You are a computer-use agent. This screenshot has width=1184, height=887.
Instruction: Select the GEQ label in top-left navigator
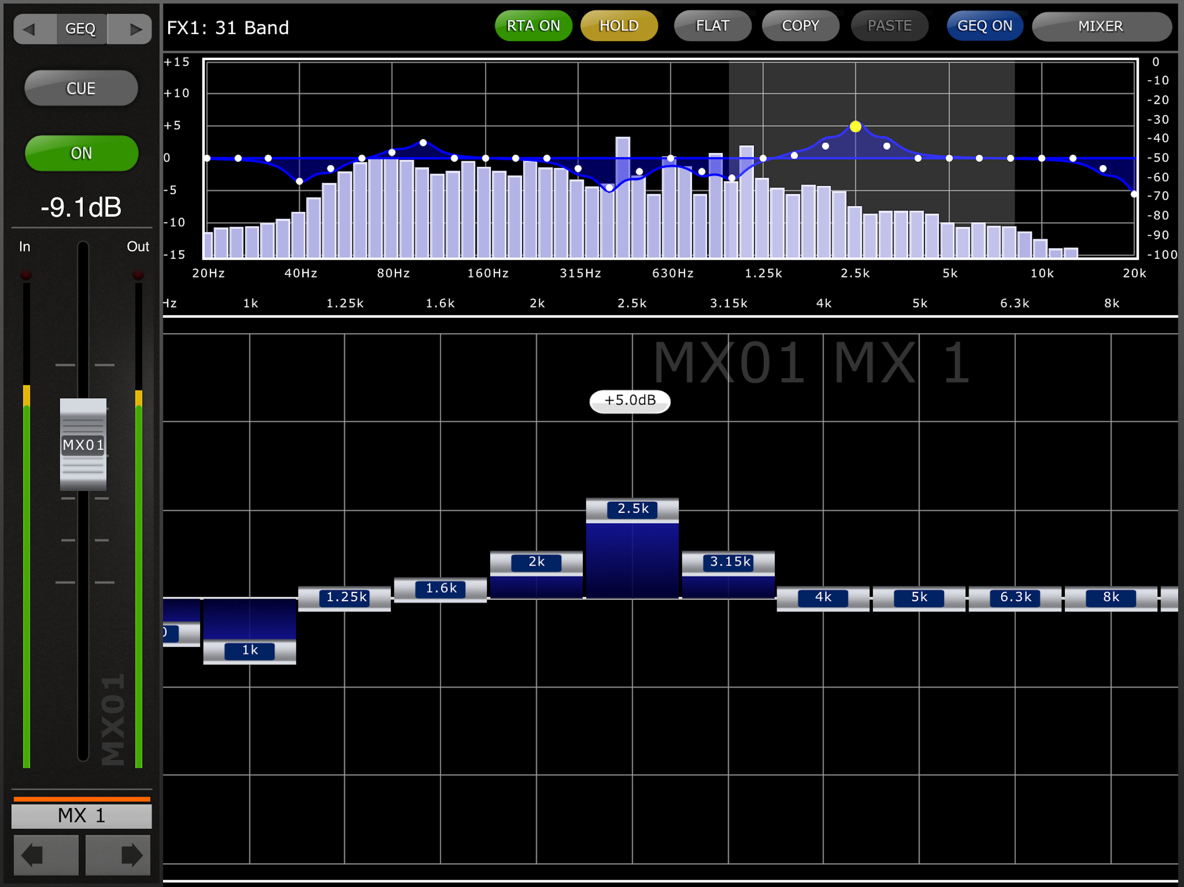coord(81,29)
